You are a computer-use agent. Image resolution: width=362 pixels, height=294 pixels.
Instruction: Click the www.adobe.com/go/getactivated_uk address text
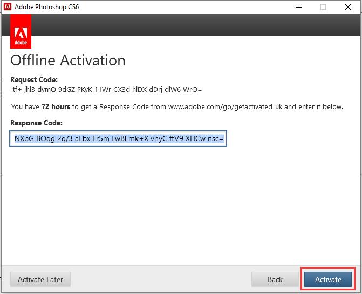226,107
